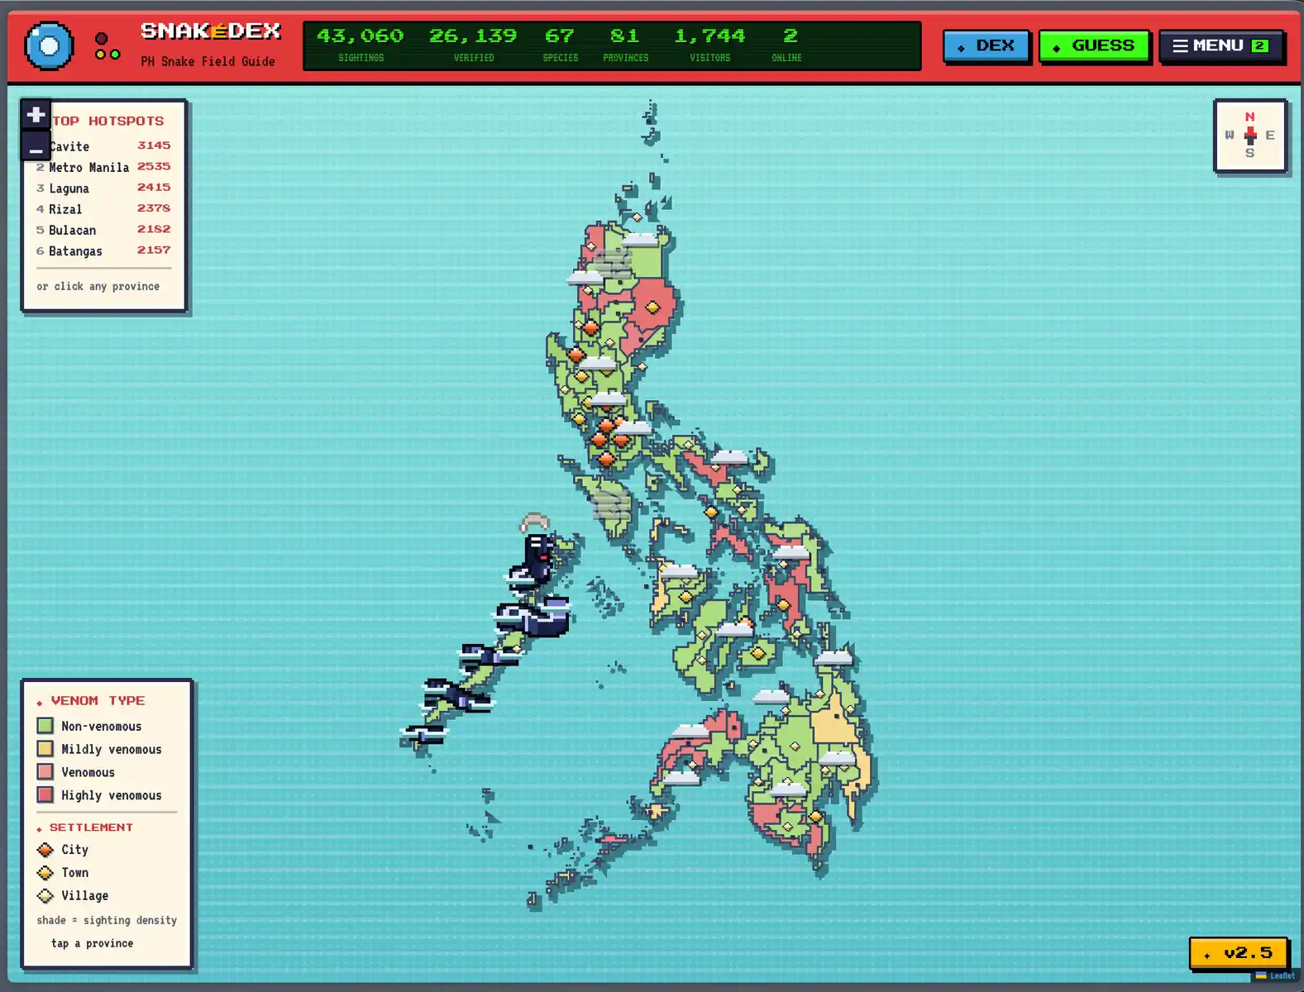Image resolution: width=1304 pixels, height=992 pixels.
Task: Click the Venomous pink swatch
Action: tap(45, 772)
